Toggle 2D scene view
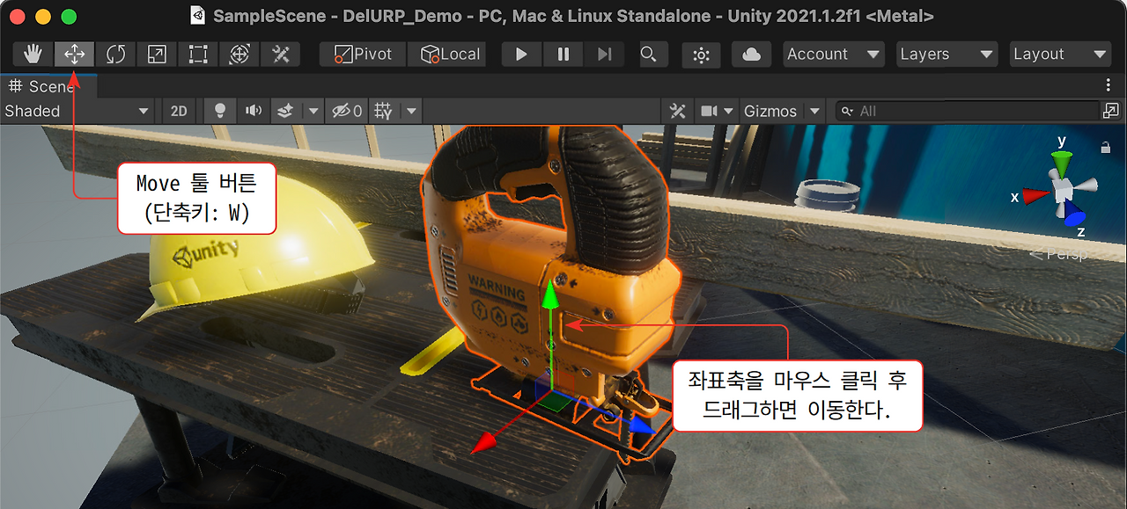1127x509 pixels. pyautogui.click(x=179, y=111)
